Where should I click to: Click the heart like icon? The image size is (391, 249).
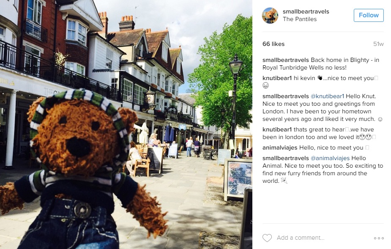click(x=267, y=238)
